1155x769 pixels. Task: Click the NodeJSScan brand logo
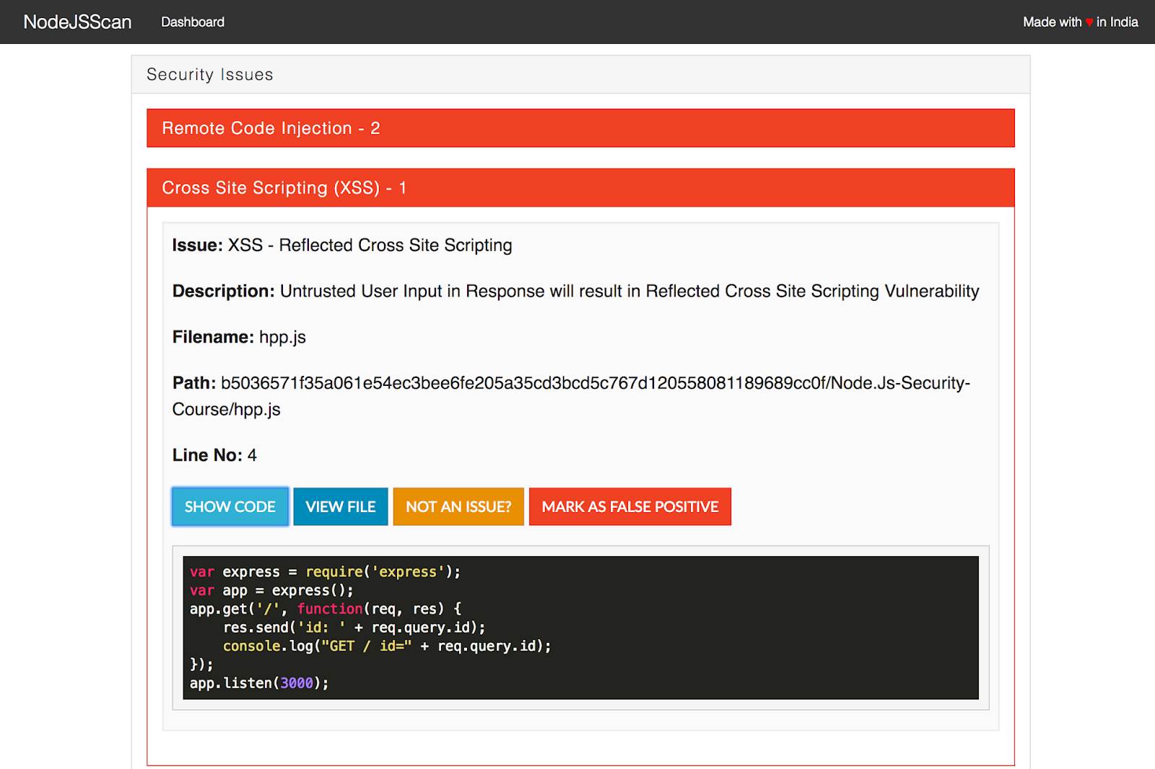pos(77,22)
